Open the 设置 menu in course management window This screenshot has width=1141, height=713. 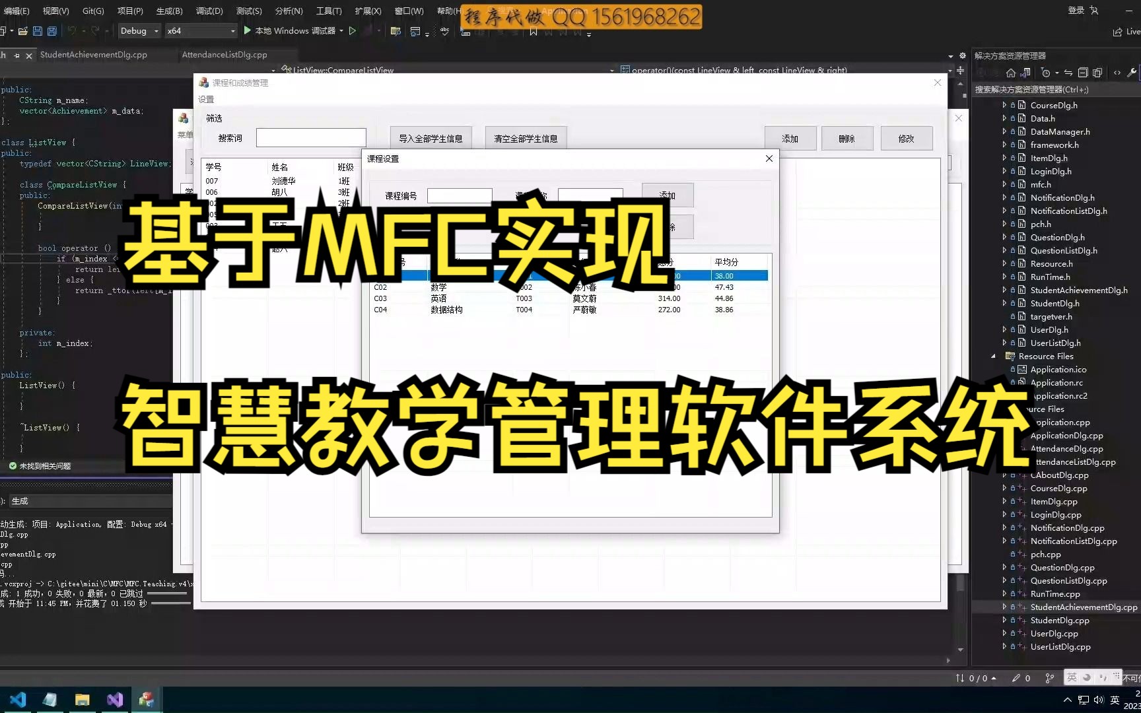[206, 99]
